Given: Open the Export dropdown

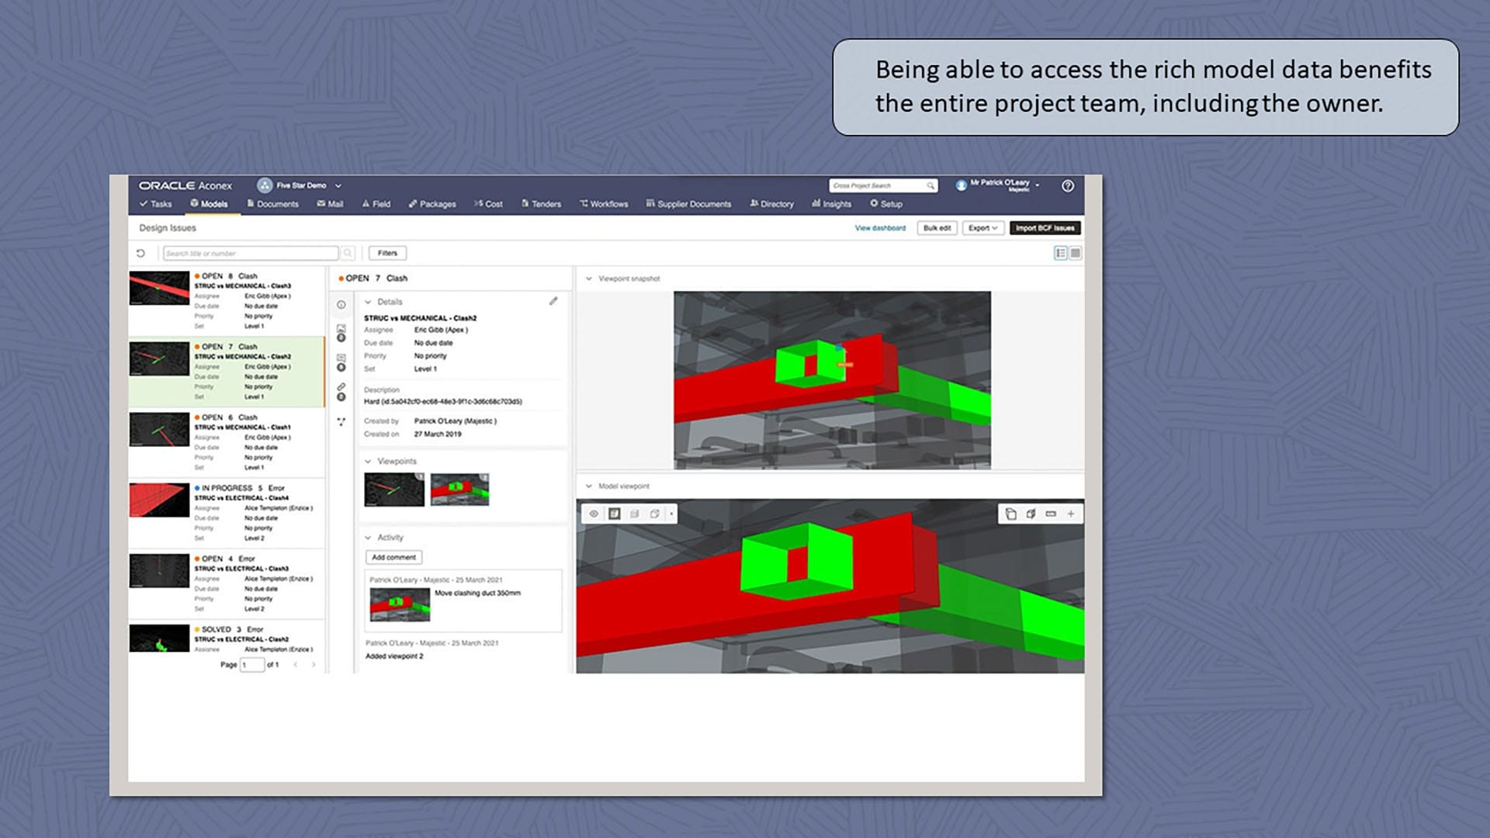Looking at the screenshot, I should click(982, 228).
